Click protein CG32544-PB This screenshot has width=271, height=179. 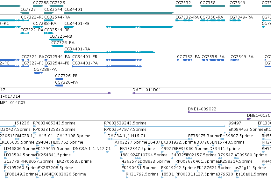(x=46, y=66)
